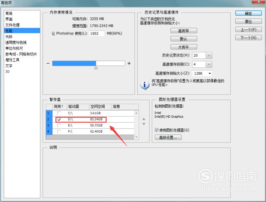Click scratch disk list scroll-up arrow
266x202 pixels.
coord(136,113)
